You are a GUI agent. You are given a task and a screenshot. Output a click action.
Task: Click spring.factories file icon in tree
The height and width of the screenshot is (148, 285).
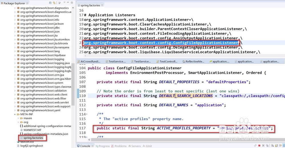(21, 138)
